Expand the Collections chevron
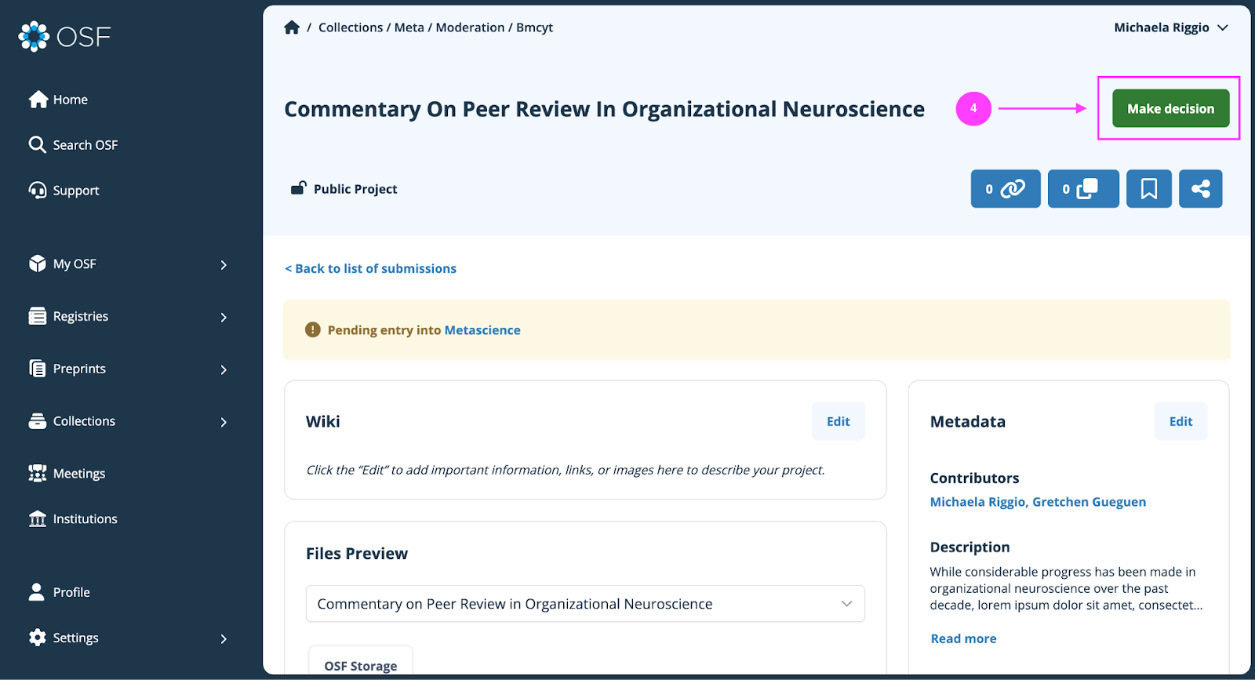This screenshot has width=1255, height=680. pyautogui.click(x=224, y=423)
